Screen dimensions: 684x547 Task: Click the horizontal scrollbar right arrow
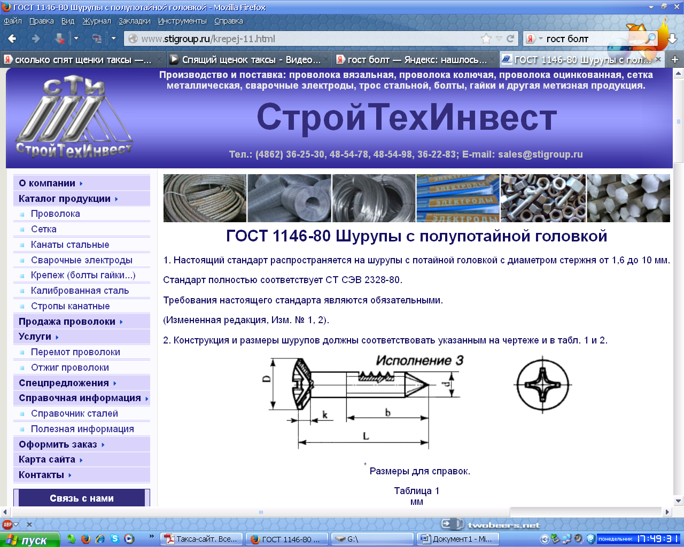pos(667,512)
